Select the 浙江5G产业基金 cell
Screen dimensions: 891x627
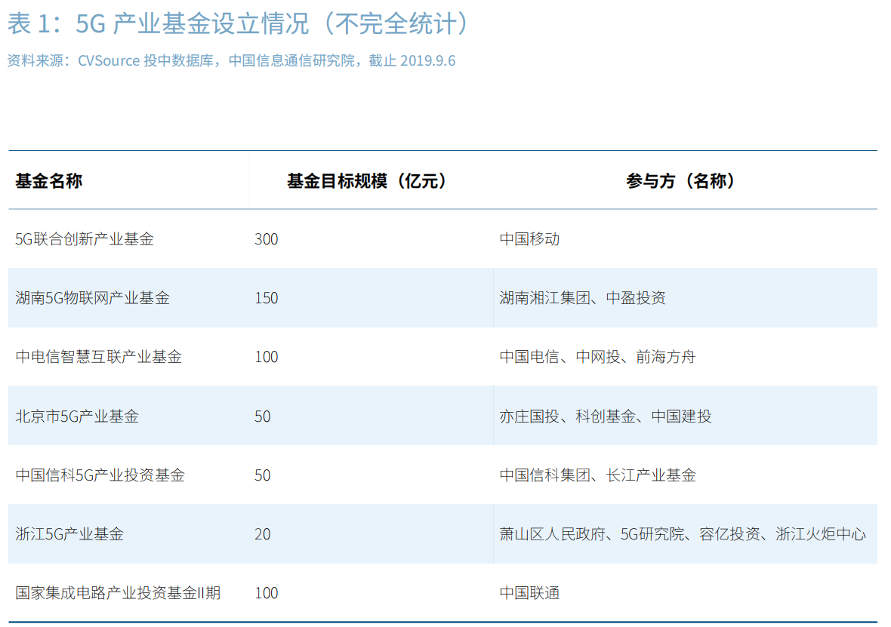69,534
